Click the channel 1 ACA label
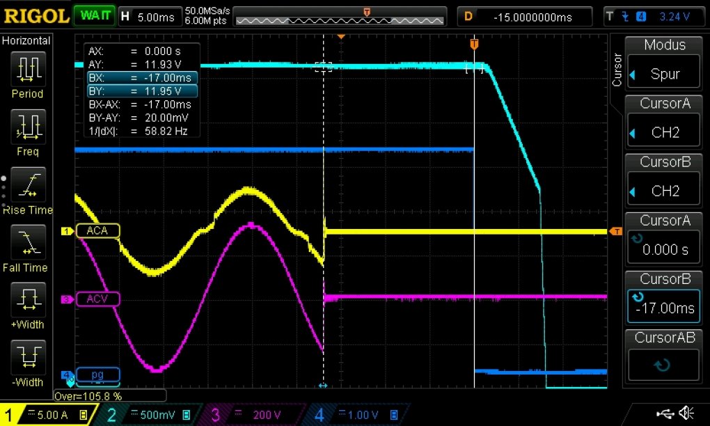 97,230
